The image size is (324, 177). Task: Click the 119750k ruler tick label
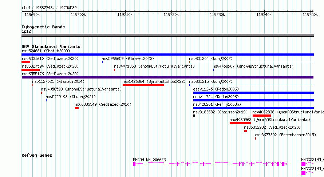point(310,15)
